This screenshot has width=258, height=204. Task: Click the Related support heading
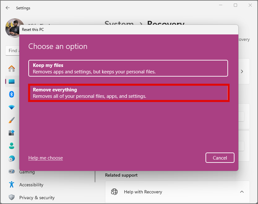point(121,175)
